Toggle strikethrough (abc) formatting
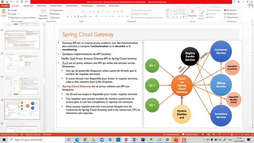Viewport: 254px width, 143px height. pyautogui.click(x=81, y=16)
